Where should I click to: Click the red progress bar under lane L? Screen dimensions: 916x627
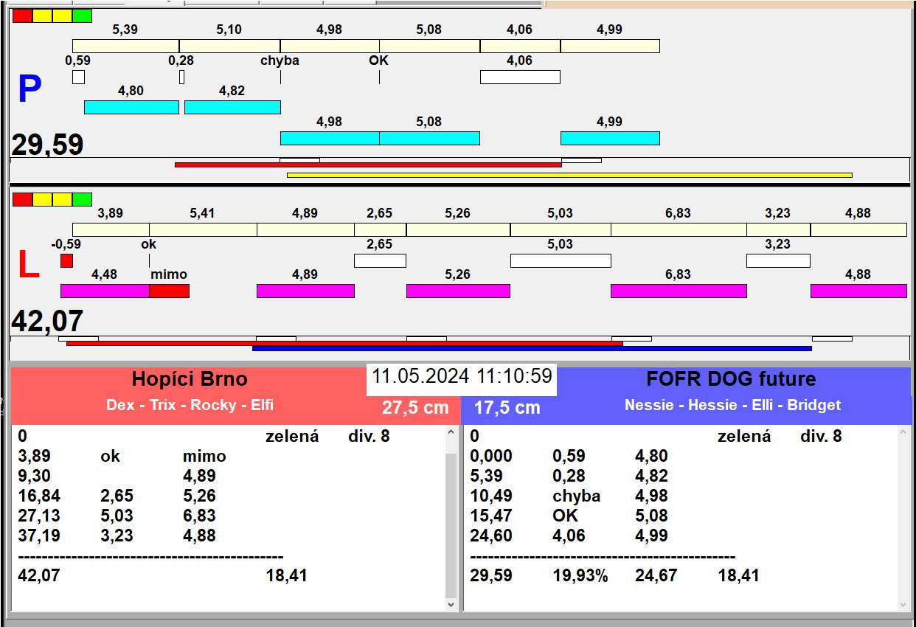click(x=344, y=343)
